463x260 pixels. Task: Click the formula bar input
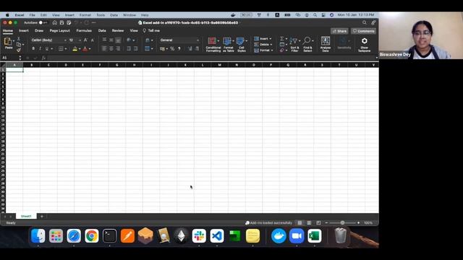click(211, 58)
